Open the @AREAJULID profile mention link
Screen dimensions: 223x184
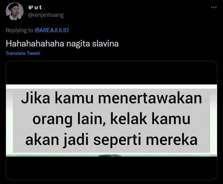[x=51, y=30]
